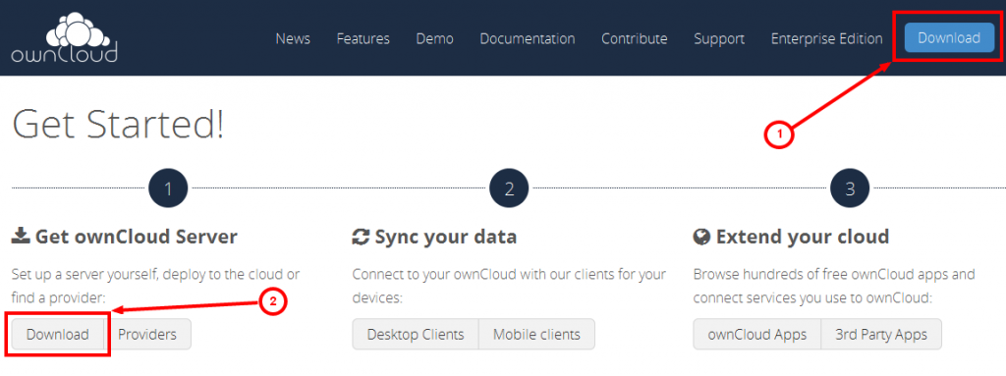Image resolution: width=1006 pixels, height=376 pixels.
Task: Open the Demo link in navigation
Action: pos(434,38)
